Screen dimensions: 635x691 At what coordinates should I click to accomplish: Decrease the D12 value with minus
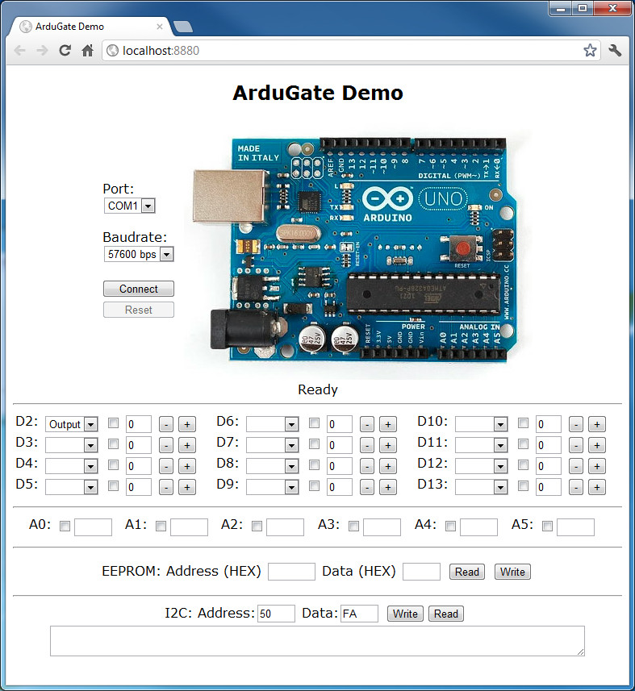click(576, 466)
